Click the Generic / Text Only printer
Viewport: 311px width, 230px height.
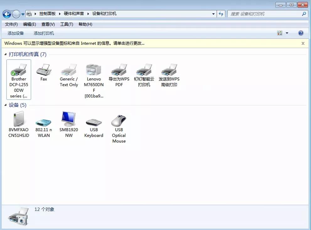click(x=69, y=70)
